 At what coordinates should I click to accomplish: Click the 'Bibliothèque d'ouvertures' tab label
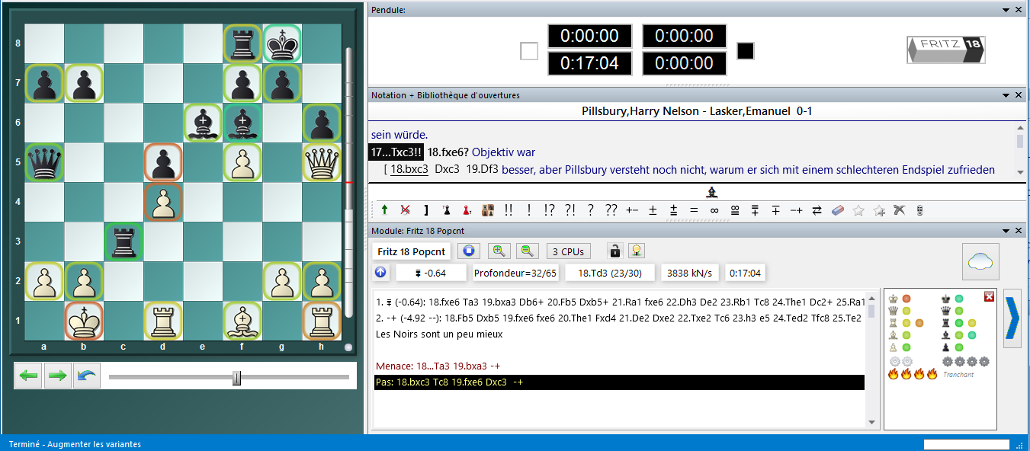click(469, 95)
